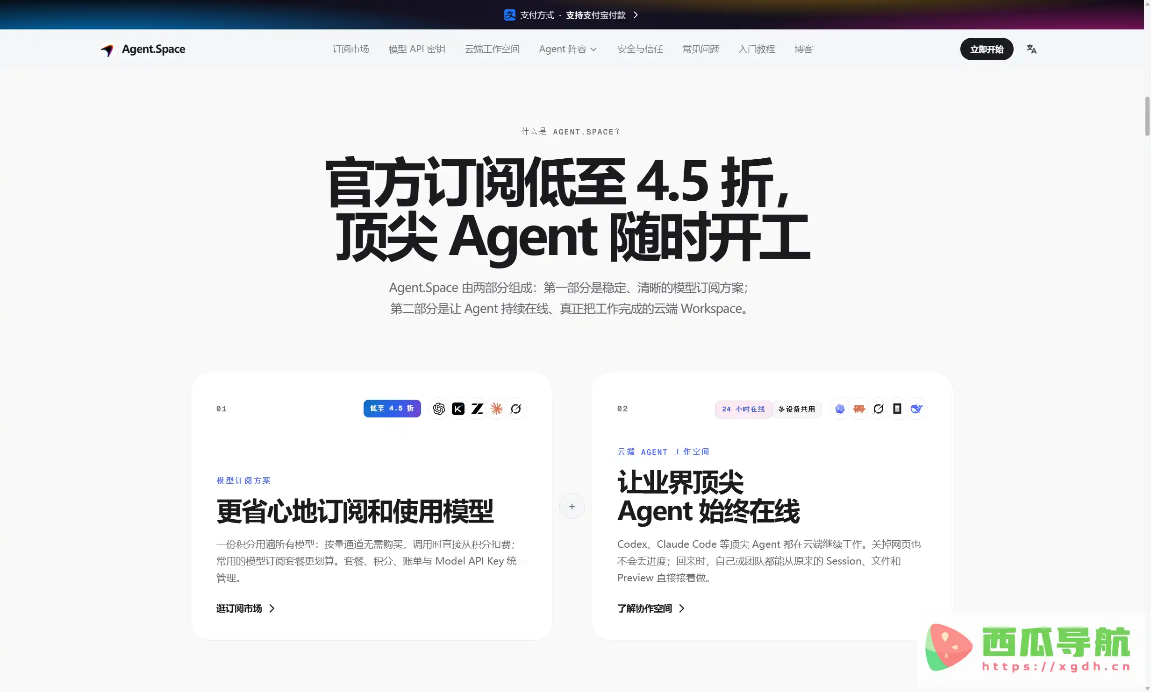Go to 云端工作空间 in the navigation

(492, 49)
